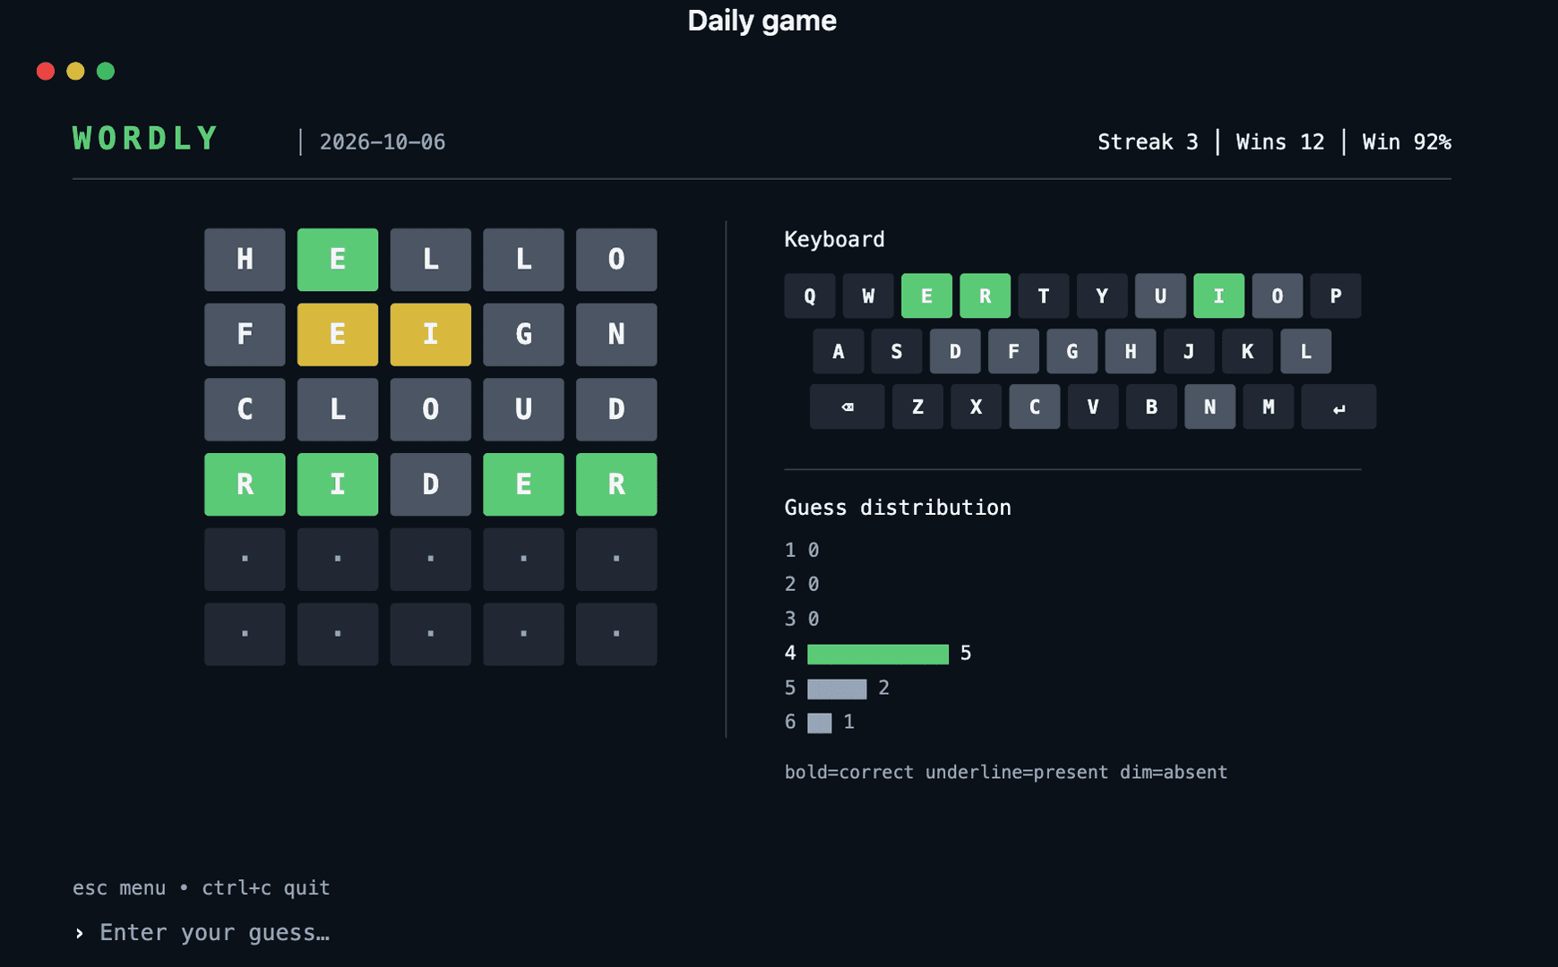Click the Win 92% stat
The width and height of the screenshot is (1558, 967).
1407,142
